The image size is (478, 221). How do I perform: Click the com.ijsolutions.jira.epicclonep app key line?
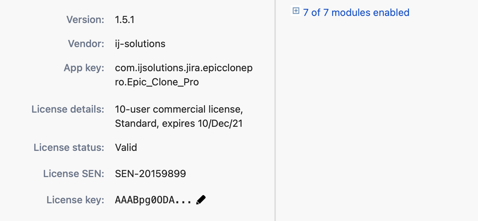click(x=184, y=68)
